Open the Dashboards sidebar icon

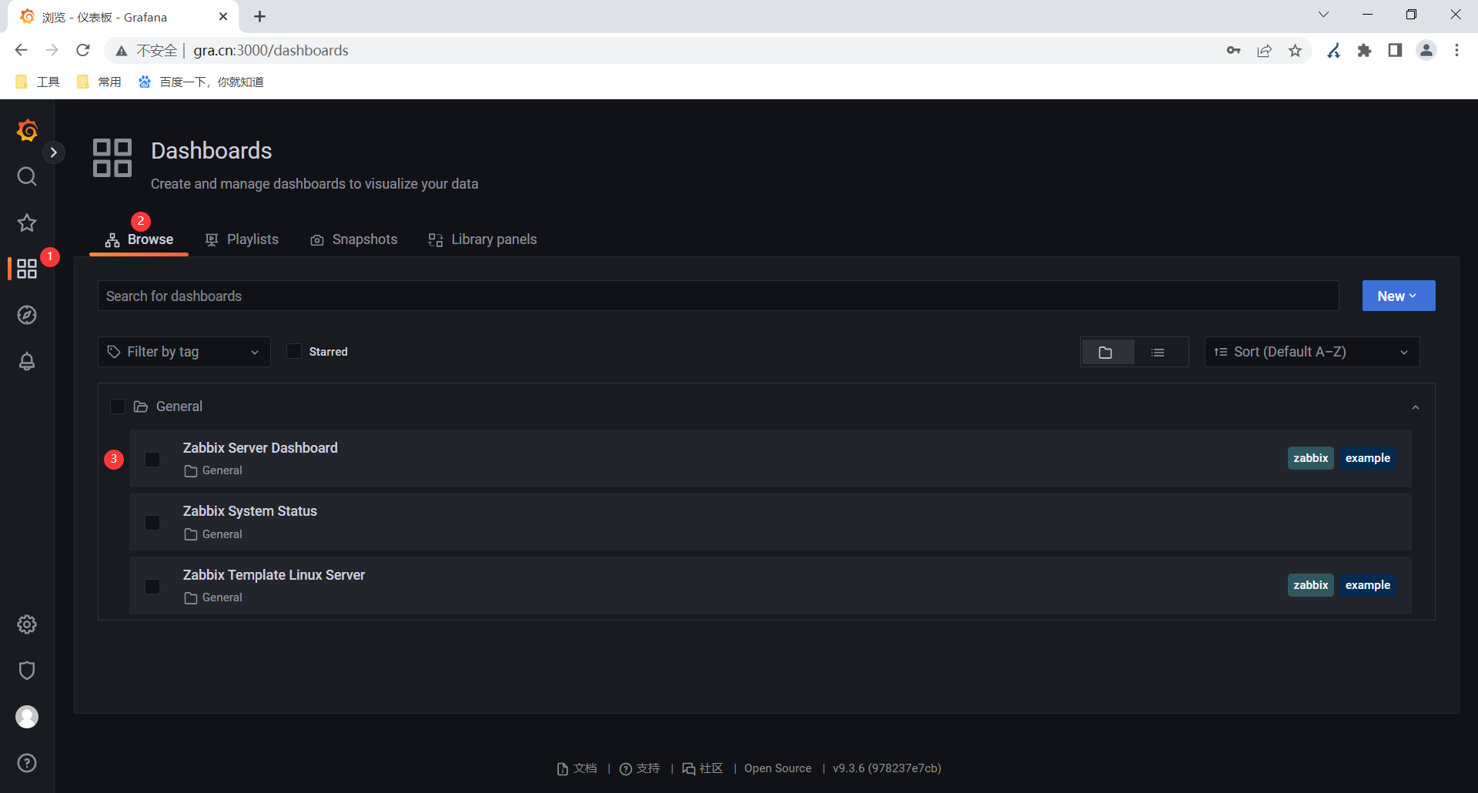(27, 269)
